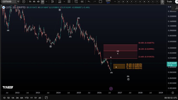Select the circled B wave label near 2024
This screenshot has width=178, height=100.
(x=60, y=10)
